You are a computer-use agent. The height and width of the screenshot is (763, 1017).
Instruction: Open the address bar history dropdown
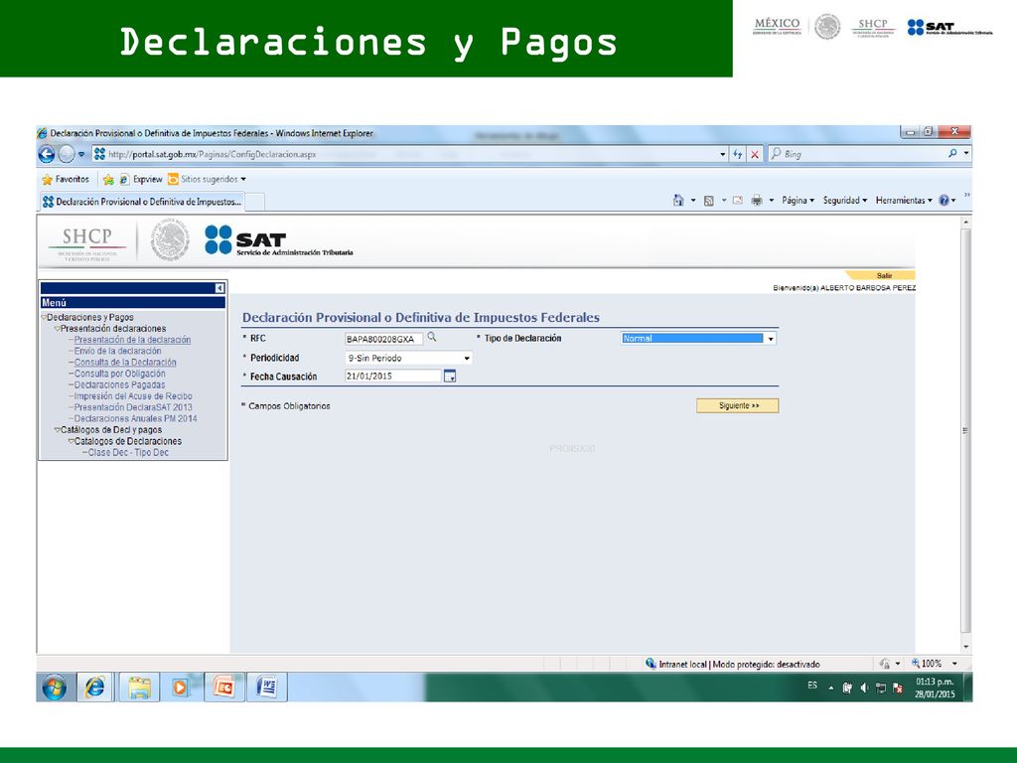point(723,154)
